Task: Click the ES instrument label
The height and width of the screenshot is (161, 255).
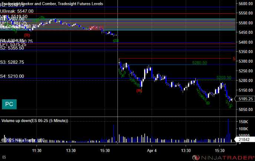Action: (x=4, y=157)
